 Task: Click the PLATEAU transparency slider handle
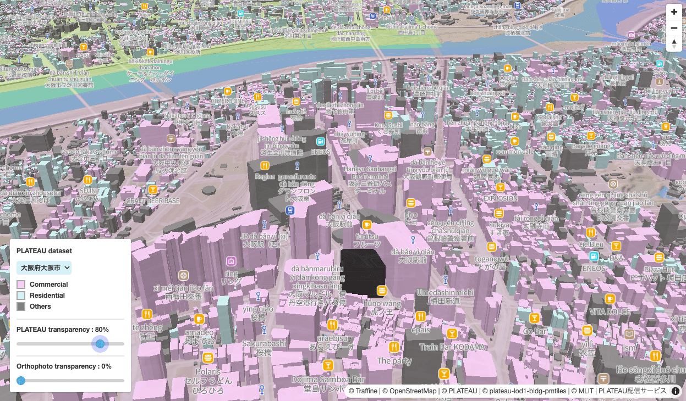pyautogui.click(x=100, y=344)
